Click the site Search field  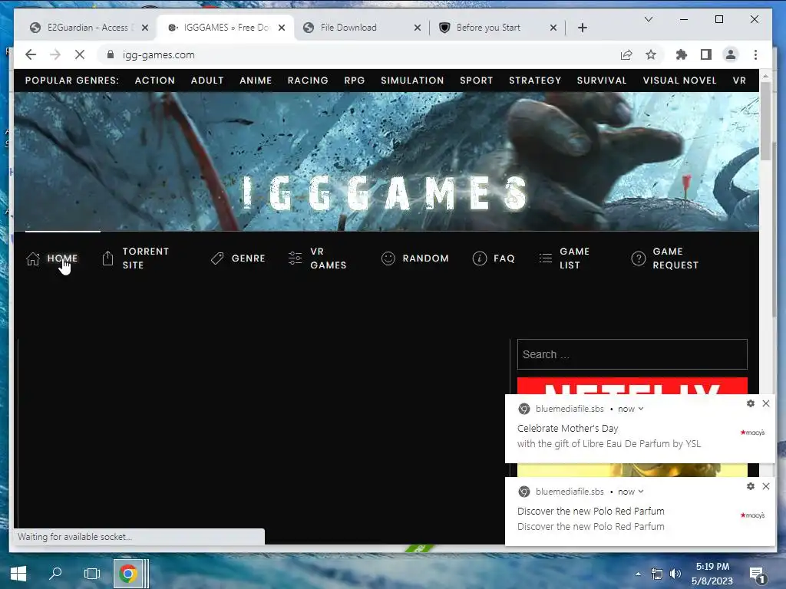click(632, 354)
